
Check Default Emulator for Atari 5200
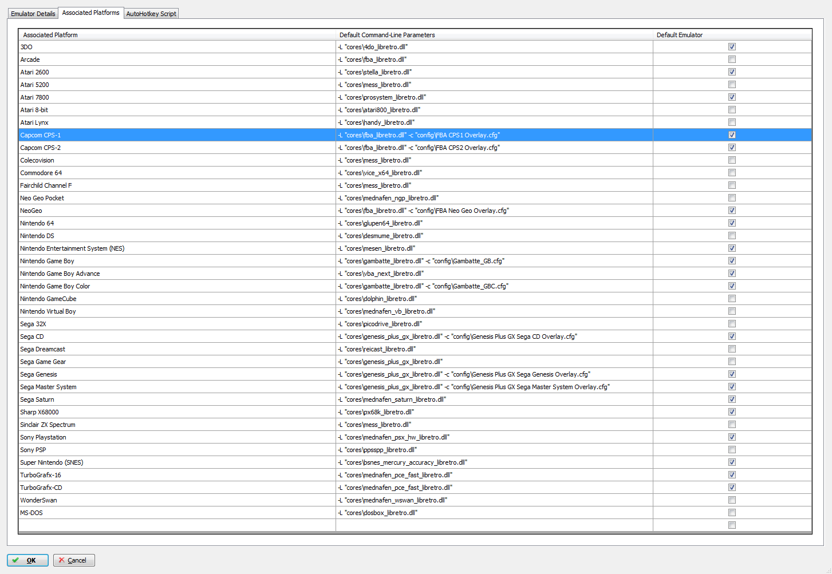click(x=732, y=85)
